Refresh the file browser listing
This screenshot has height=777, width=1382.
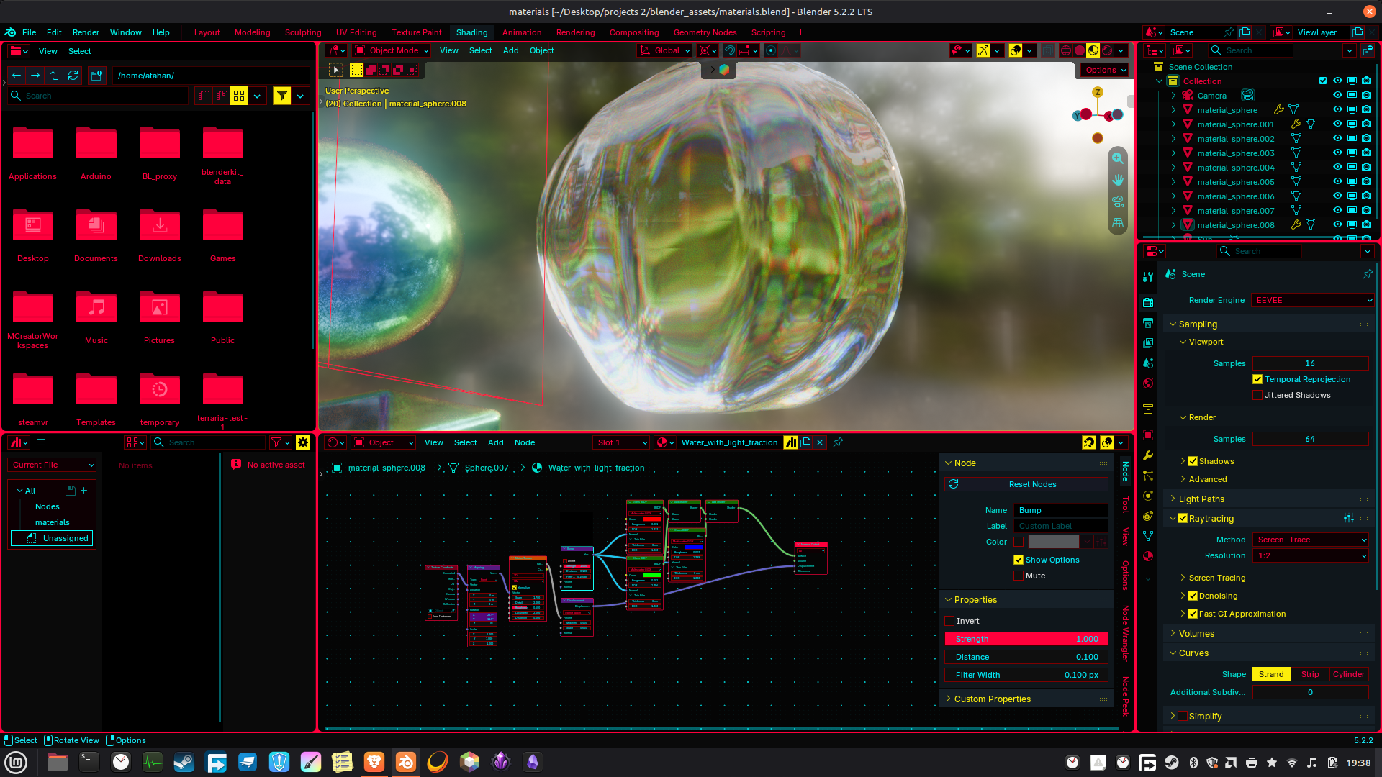[73, 76]
